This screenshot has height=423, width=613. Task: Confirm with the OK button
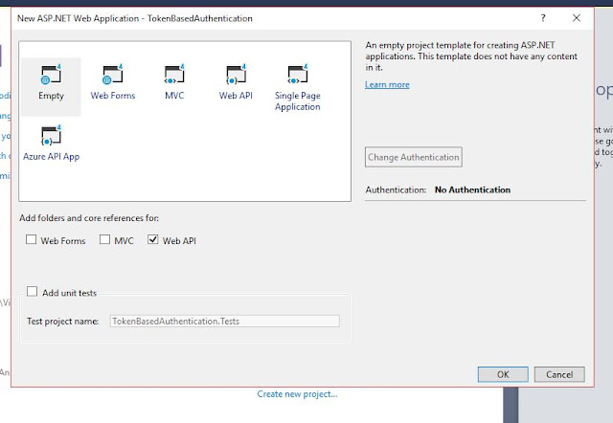pyautogui.click(x=503, y=374)
